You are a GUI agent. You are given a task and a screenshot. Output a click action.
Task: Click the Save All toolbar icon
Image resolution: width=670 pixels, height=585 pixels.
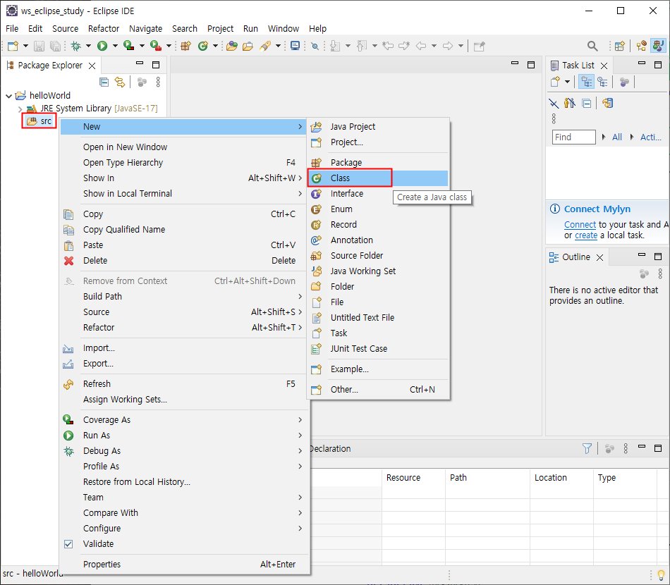[55, 46]
